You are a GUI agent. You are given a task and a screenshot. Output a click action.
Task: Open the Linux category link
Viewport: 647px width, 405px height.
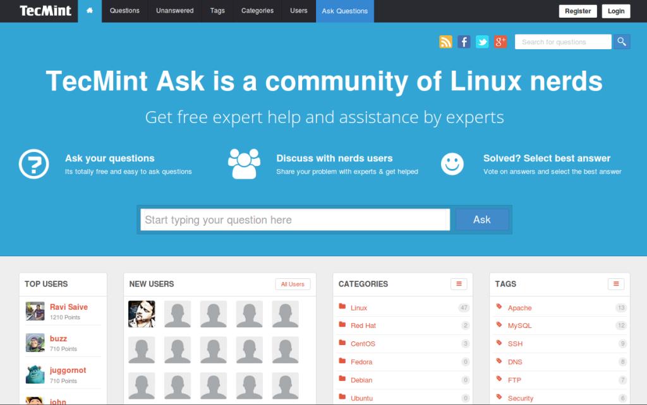[x=359, y=308]
